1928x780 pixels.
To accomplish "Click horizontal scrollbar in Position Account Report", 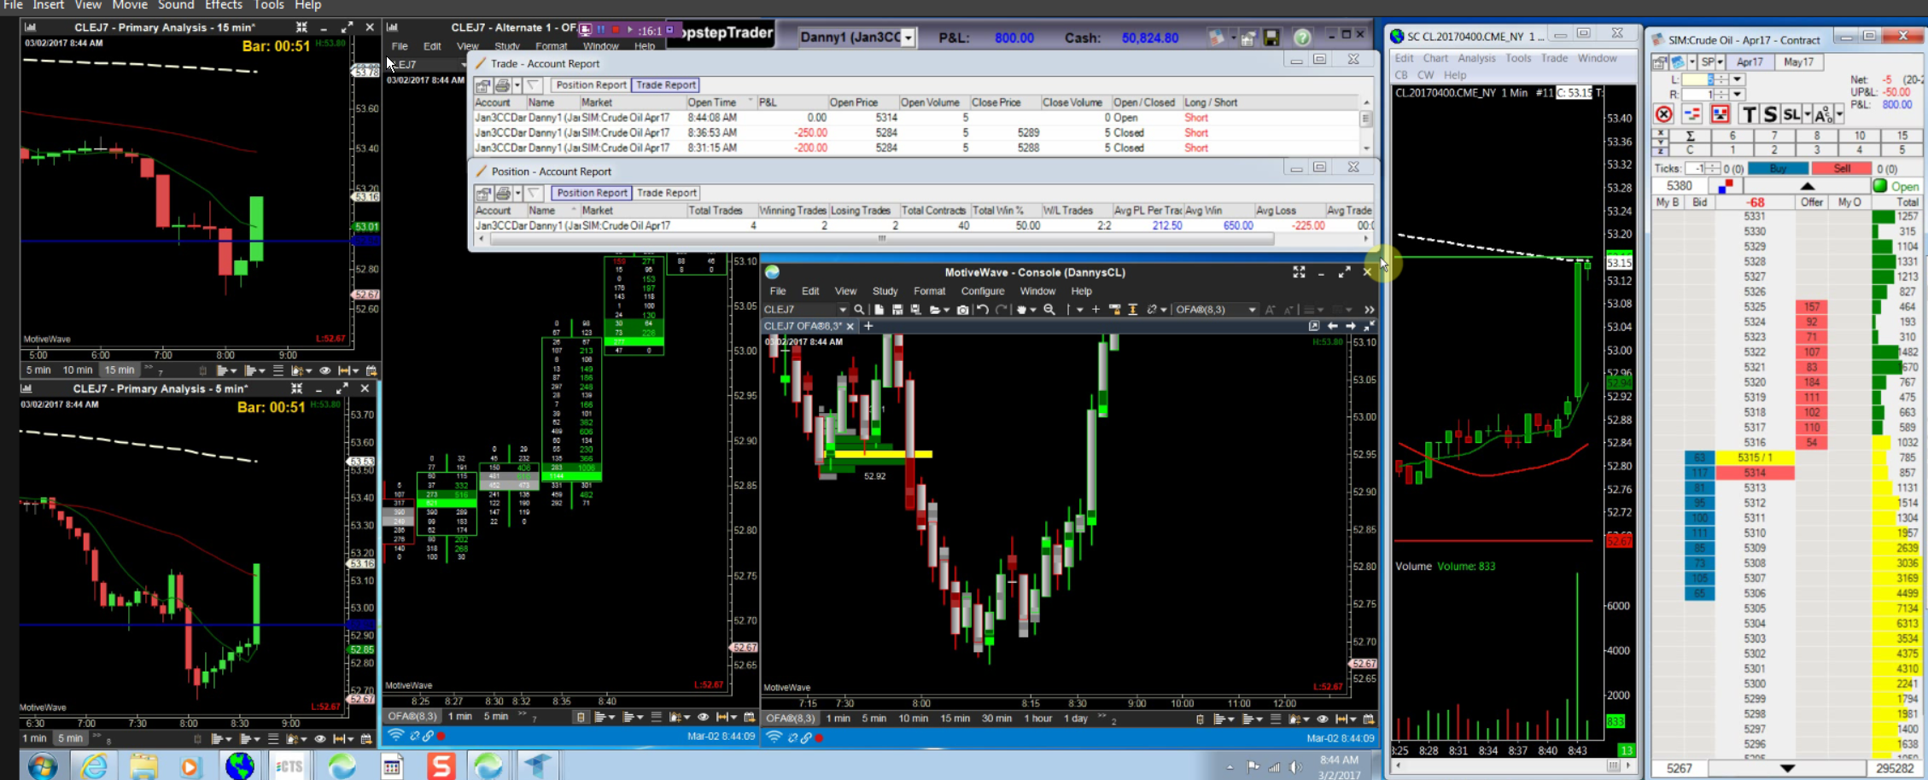I will 882,239.
